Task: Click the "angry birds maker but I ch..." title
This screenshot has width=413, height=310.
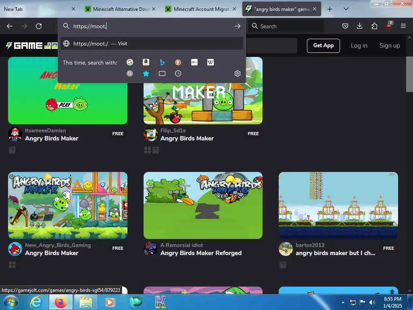Action: (x=335, y=253)
